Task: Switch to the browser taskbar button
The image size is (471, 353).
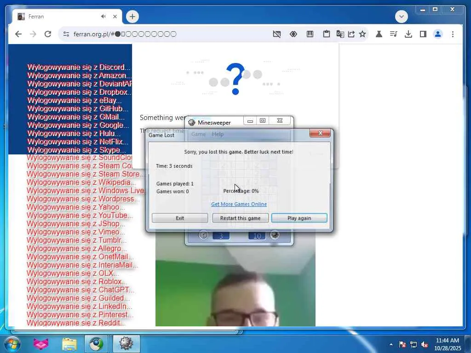Action: pos(96,344)
